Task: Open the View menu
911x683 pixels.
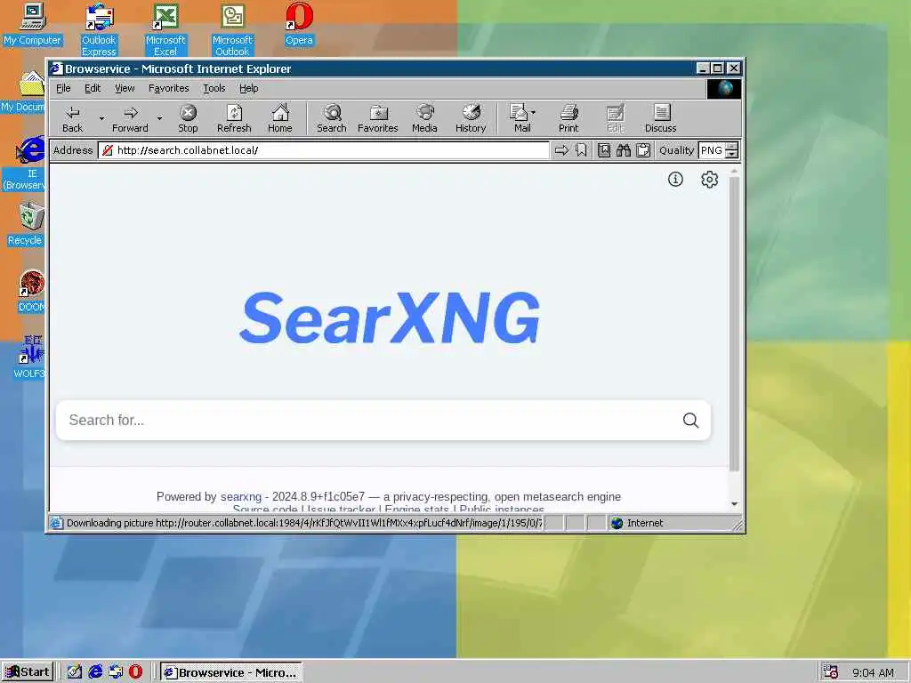Action: (x=125, y=88)
